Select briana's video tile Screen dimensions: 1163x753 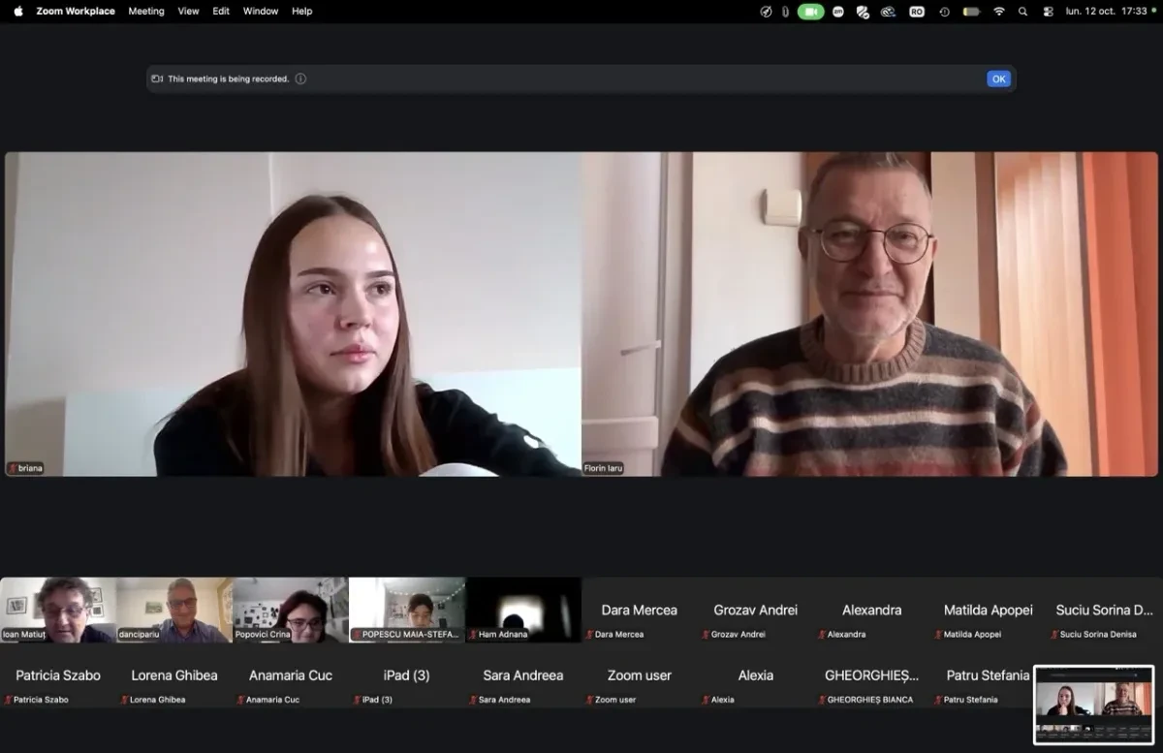click(x=293, y=314)
